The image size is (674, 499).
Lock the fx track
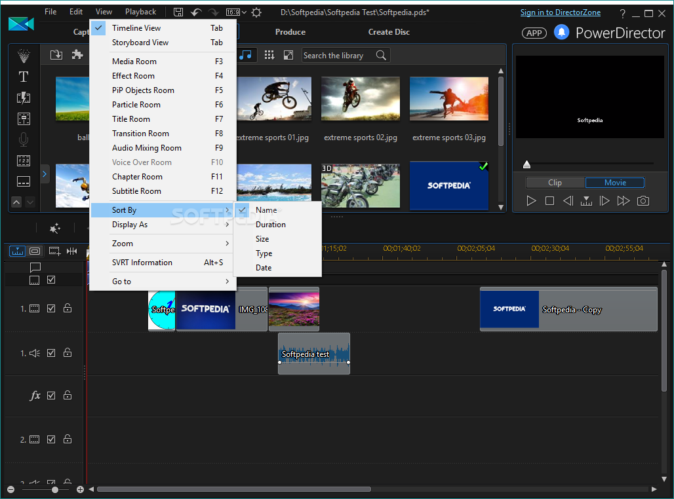point(68,395)
